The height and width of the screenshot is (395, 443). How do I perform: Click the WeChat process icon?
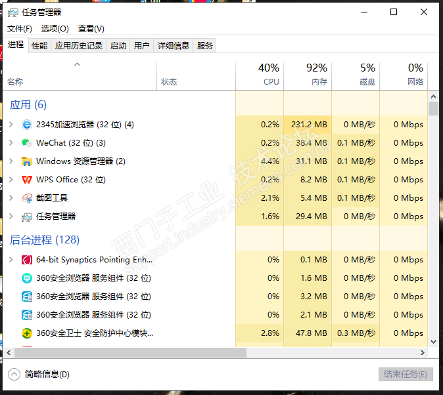[x=27, y=143]
